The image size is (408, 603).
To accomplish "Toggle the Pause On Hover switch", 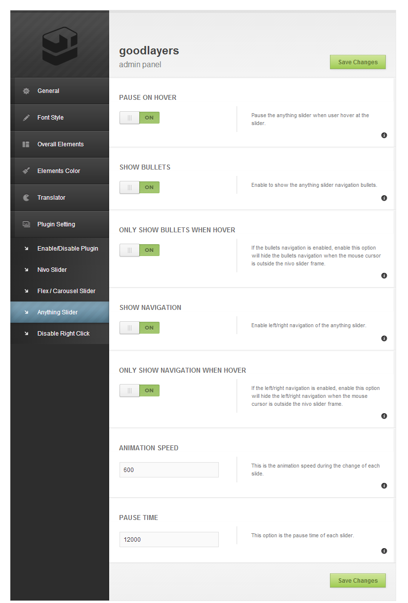I will (x=139, y=118).
